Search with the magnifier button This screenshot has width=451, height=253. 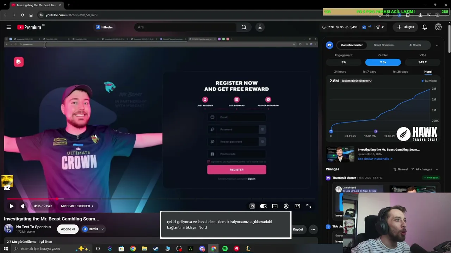tap(244, 27)
